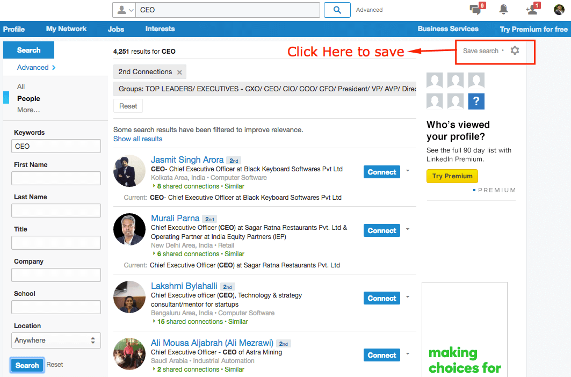Click the Reset button under filters
This screenshot has height=377, width=571.
tap(128, 106)
